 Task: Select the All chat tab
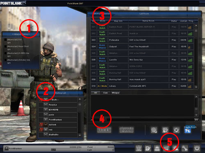pos(96,93)
